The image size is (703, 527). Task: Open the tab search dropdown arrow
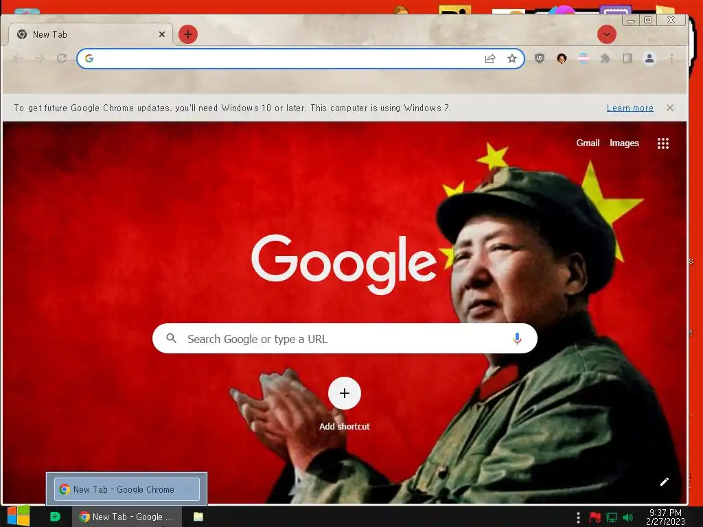coord(607,34)
